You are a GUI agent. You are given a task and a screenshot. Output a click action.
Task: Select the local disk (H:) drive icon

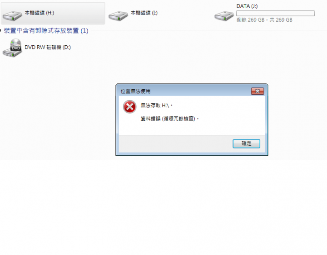[12, 16]
